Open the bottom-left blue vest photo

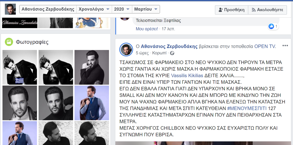click(20, 133)
